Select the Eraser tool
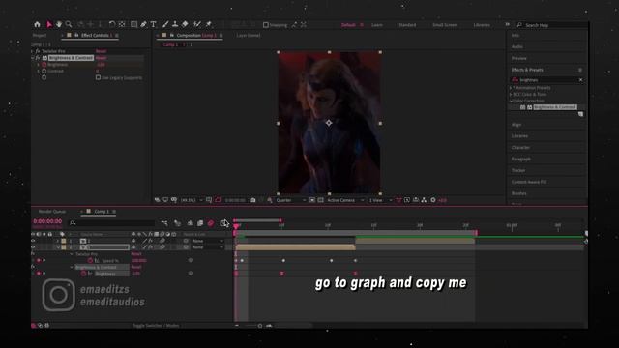This screenshot has width=619, height=348. point(185,24)
